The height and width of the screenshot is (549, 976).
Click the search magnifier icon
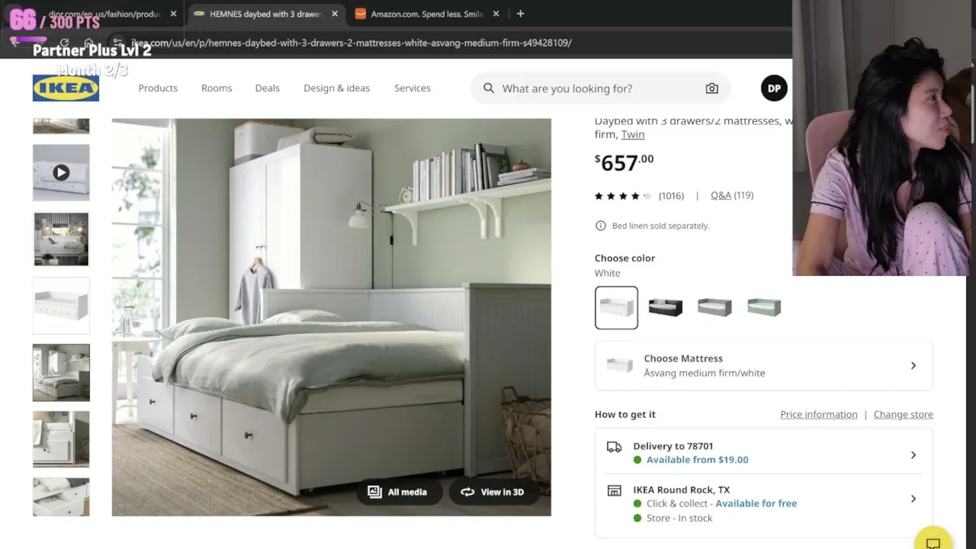(x=489, y=88)
